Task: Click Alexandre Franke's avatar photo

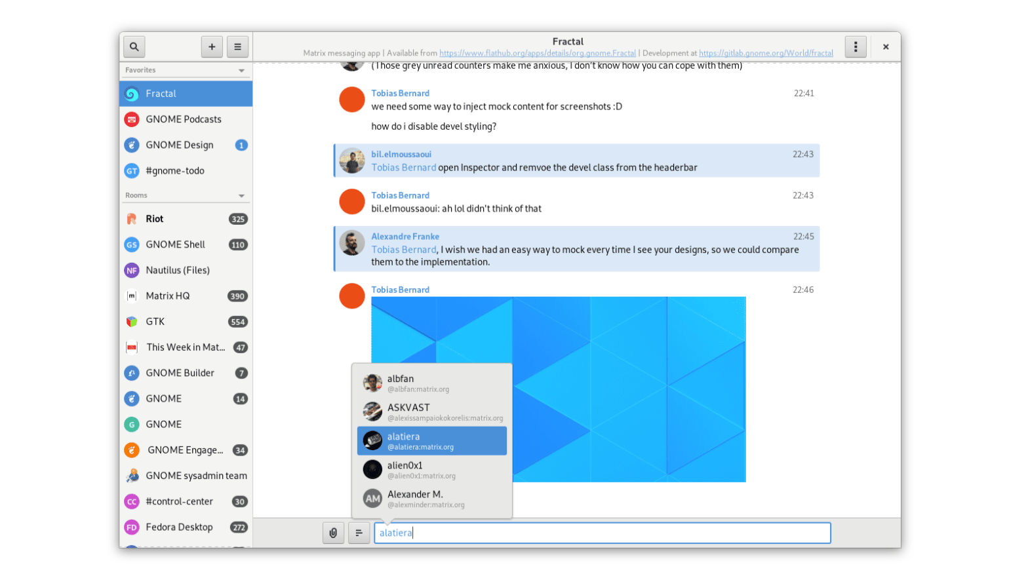Action: 352,243
